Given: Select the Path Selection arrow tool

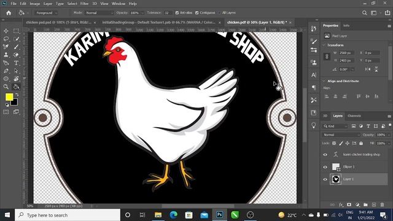Looking at the screenshot, I should tap(16, 71).
